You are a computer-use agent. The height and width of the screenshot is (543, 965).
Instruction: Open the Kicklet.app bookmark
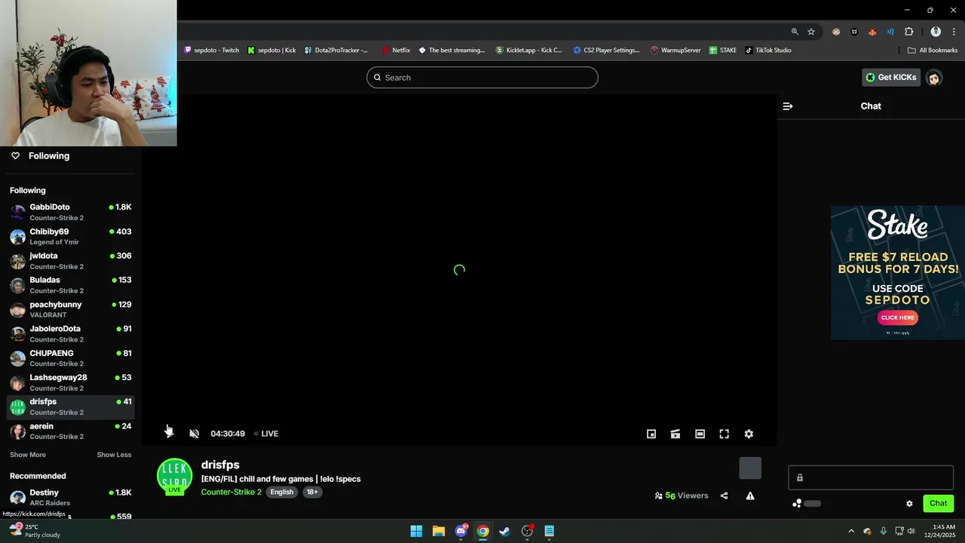pos(528,51)
